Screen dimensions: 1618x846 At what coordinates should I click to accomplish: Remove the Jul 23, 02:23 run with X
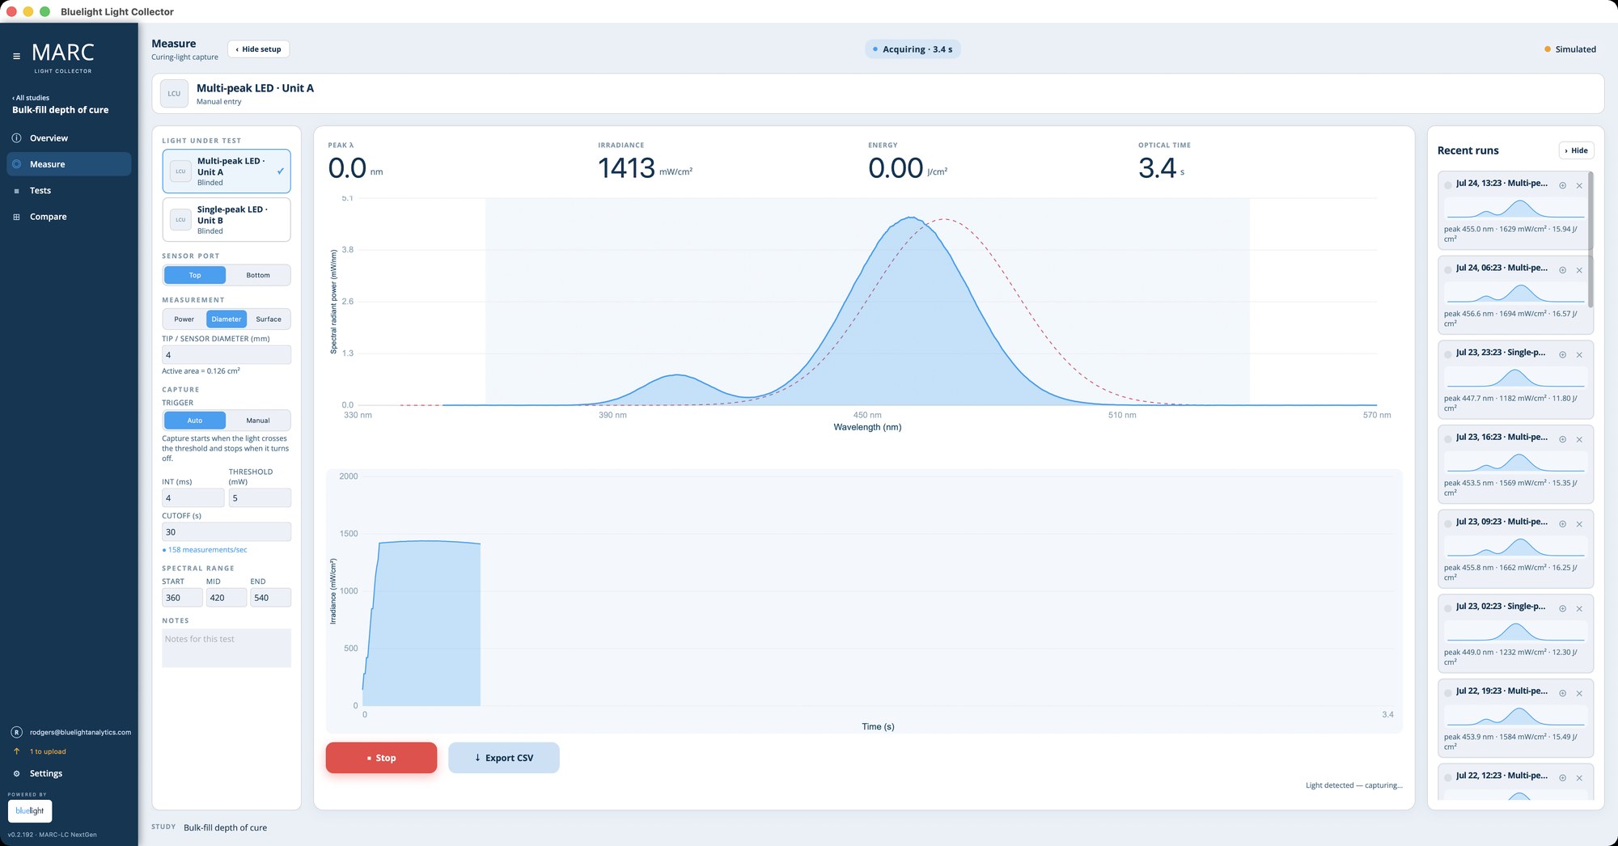point(1579,609)
